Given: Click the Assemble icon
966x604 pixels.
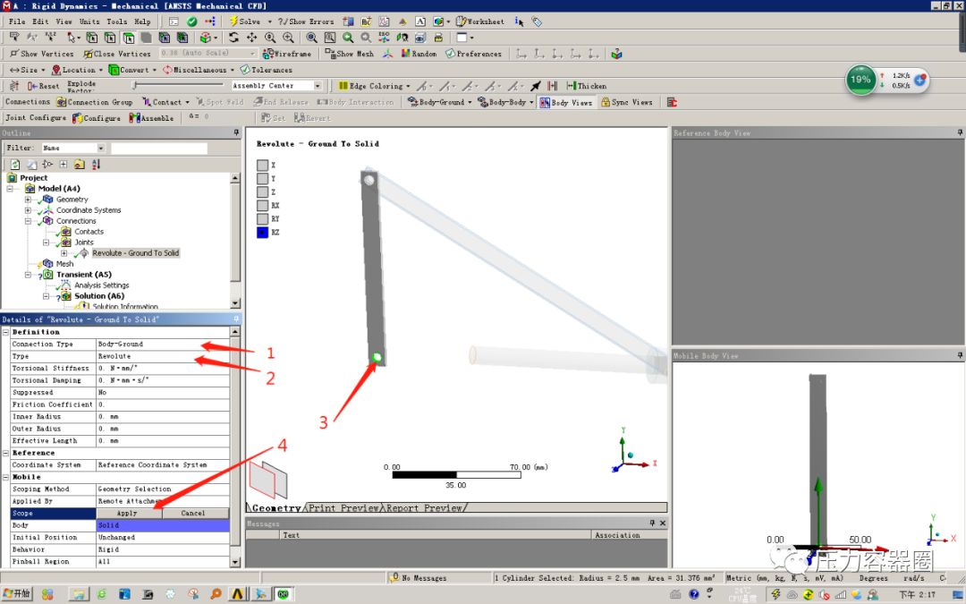Looking at the screenshot, I should pyautogui.click(x=152, y=117).
